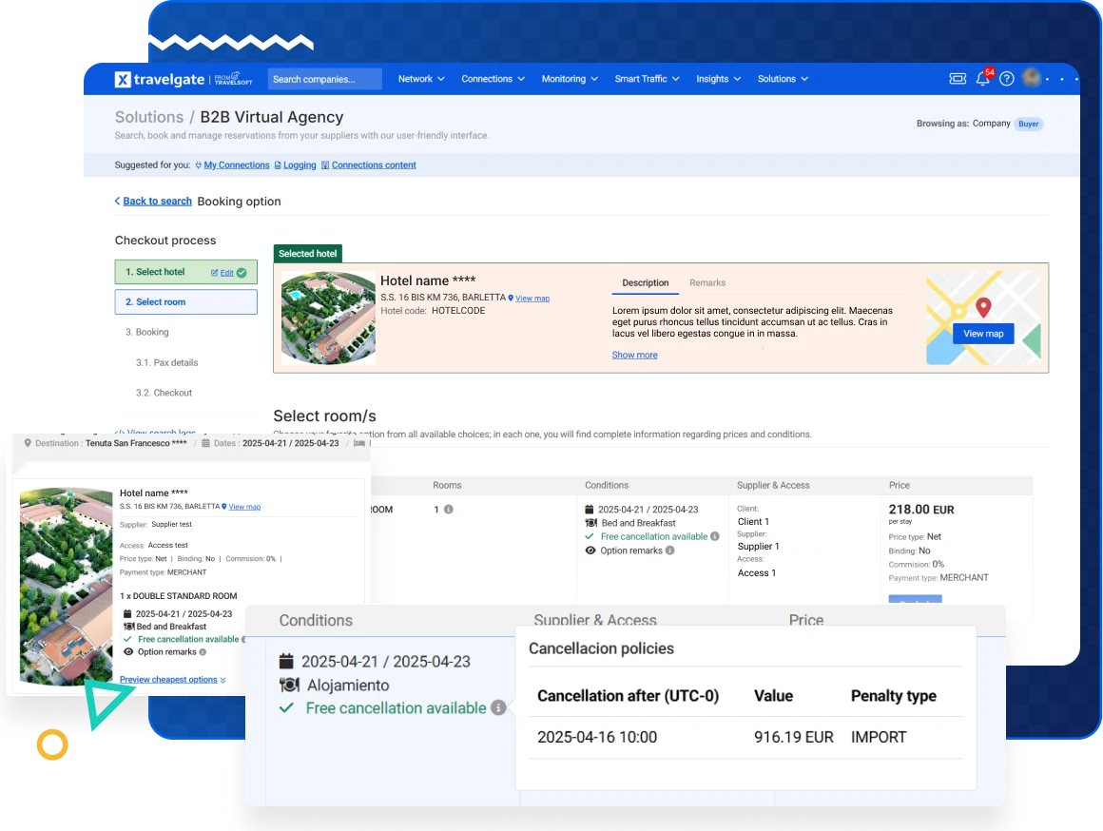Click the info icon beside Option remarks in hotel card
Image resolution: width=1103 pixels, height=831 pixels.
pos(203,652)
